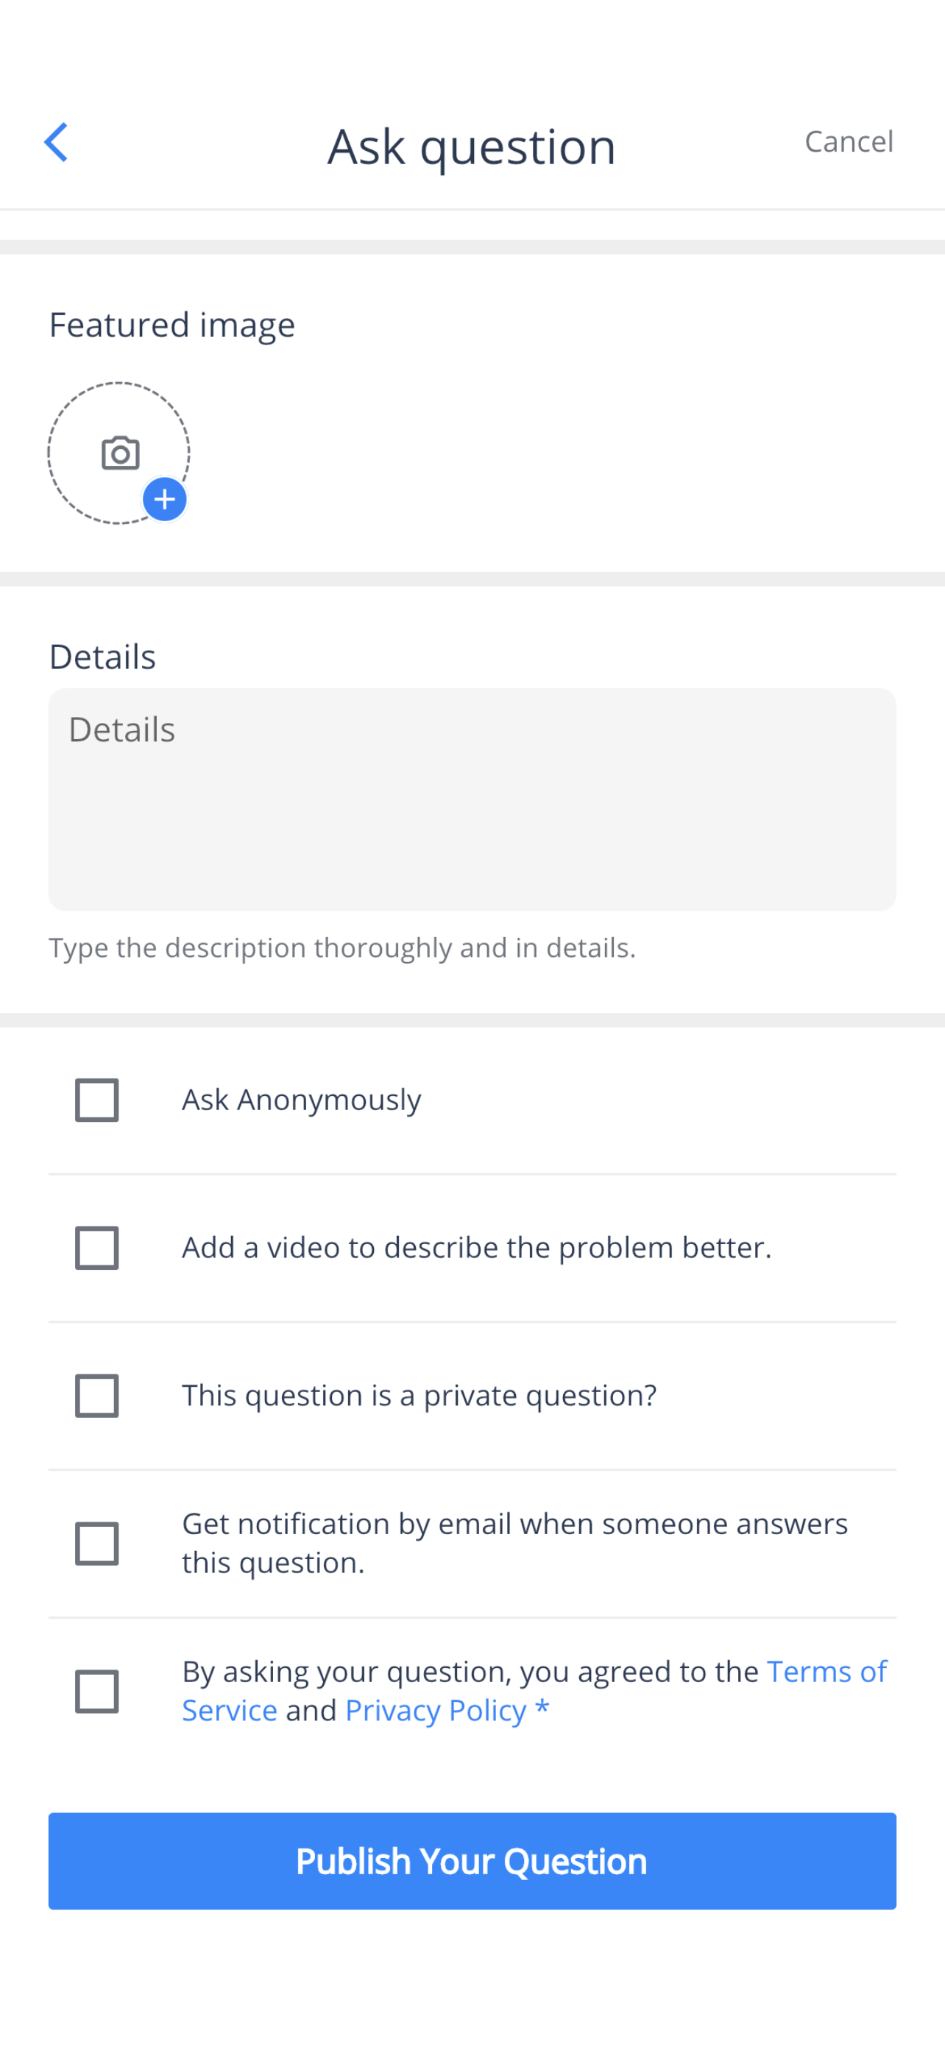This screenshot has width=945, height=2045.
Task: Tap the Featured image section heading
Action: tap(172, 325)
